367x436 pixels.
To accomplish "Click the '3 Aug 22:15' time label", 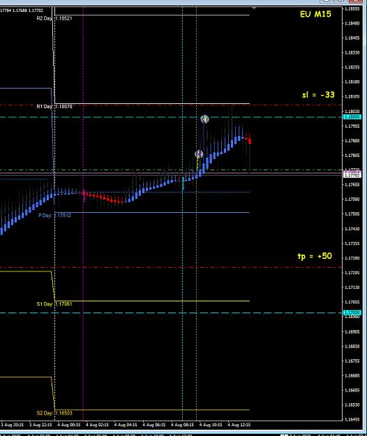I will point(40,425).
